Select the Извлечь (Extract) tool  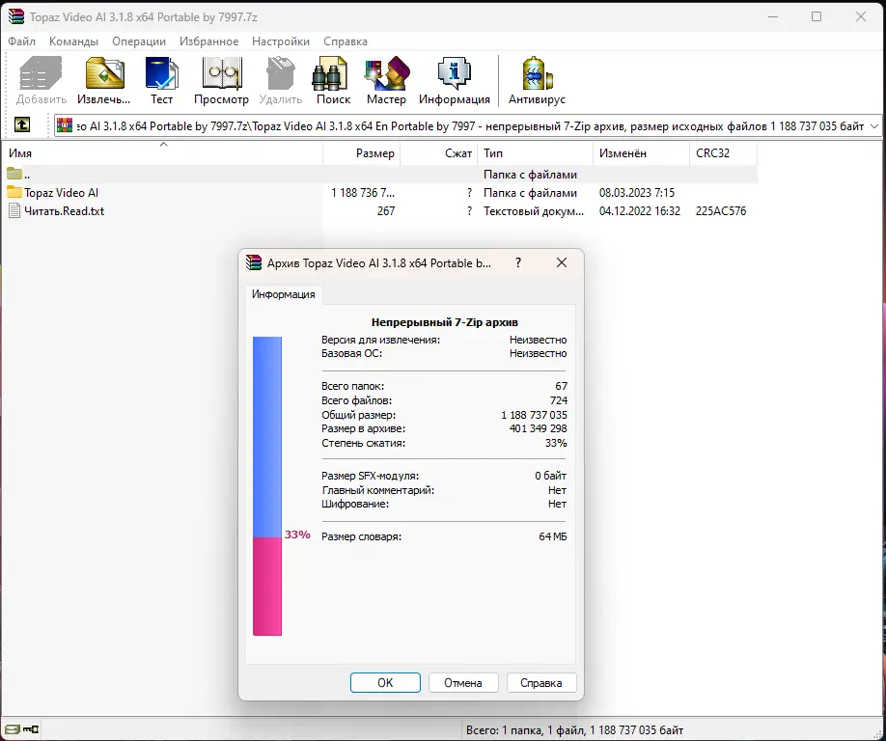(103, 79)
